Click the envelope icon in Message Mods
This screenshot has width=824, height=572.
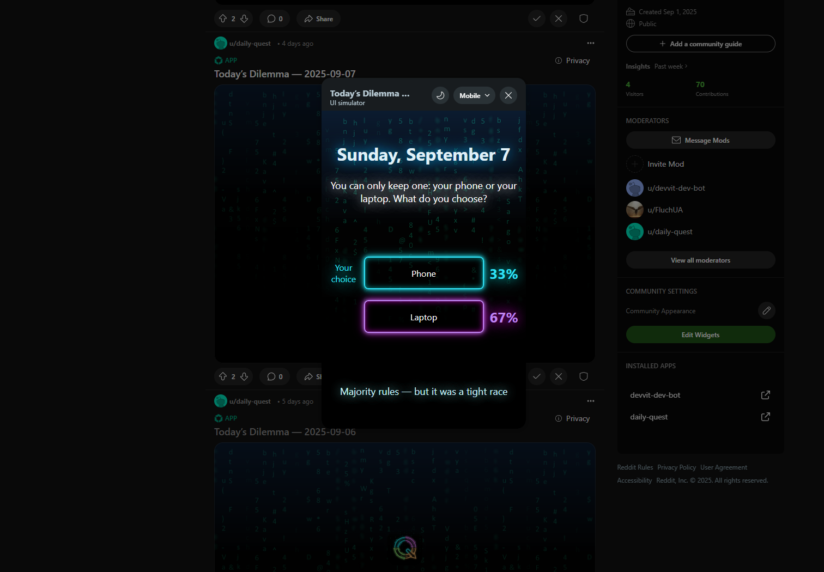[x=676, y=140]
